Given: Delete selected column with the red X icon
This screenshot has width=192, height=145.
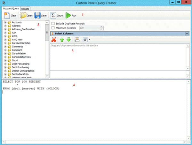Looking at the screenshot, I should (54, 40).
